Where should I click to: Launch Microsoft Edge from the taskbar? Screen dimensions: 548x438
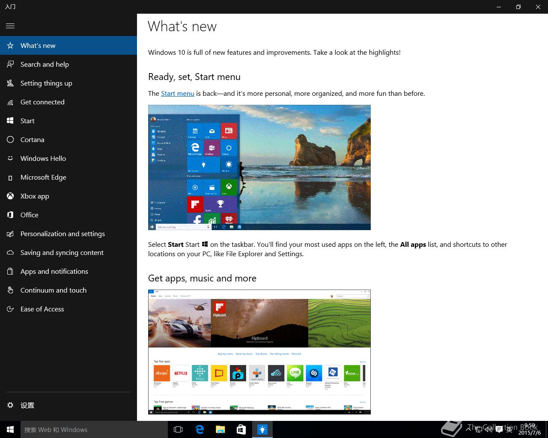click(x=199, y=429)
